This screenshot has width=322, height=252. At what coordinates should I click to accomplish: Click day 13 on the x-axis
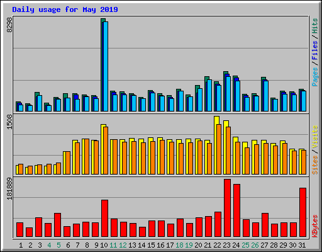pyautogui.click(x=132, y=245)
